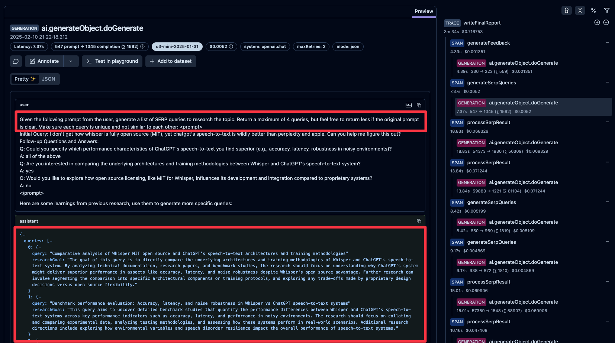Select the first processSerpResult span
This screenshot has width=615, height=343.
pos(488,123)
